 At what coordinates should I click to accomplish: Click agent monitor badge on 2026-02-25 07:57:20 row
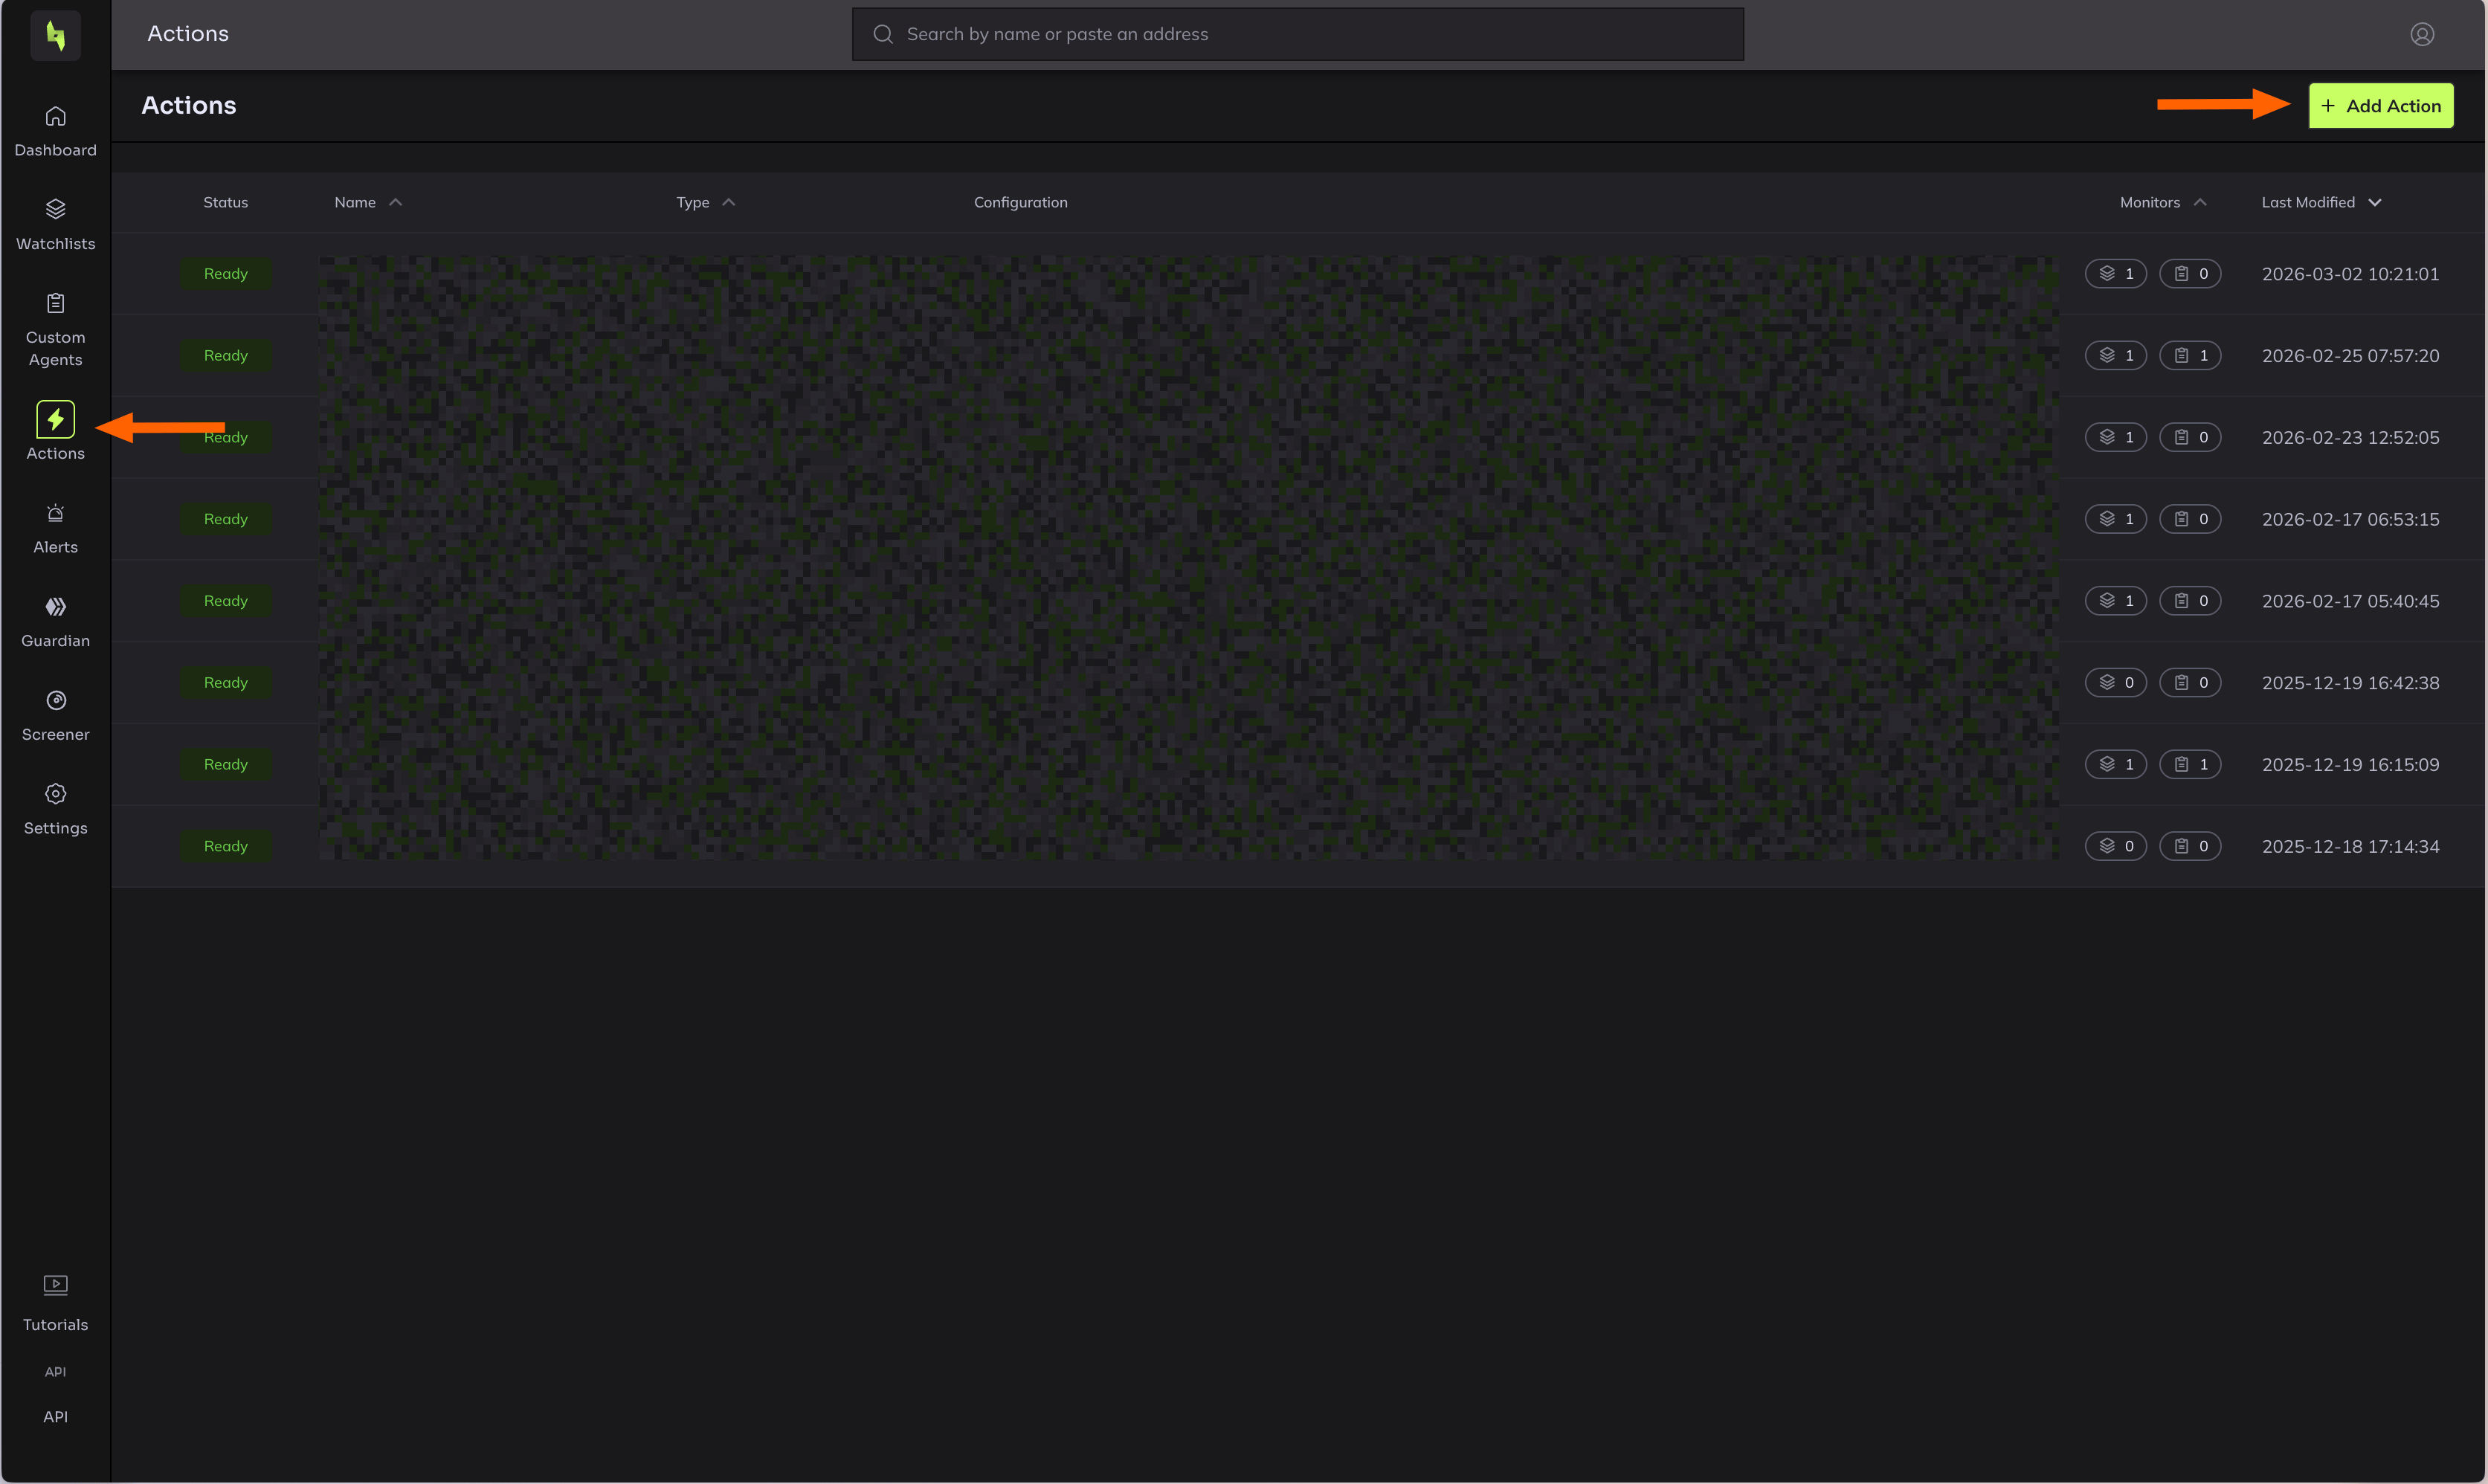tap(2190, 355)
